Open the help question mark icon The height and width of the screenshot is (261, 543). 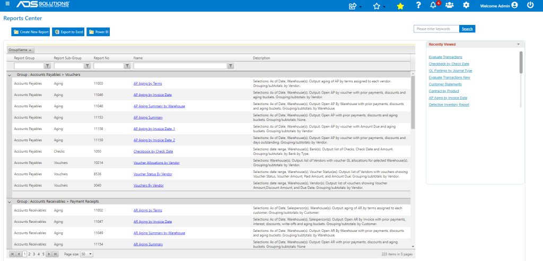click(x=418, y=5)
